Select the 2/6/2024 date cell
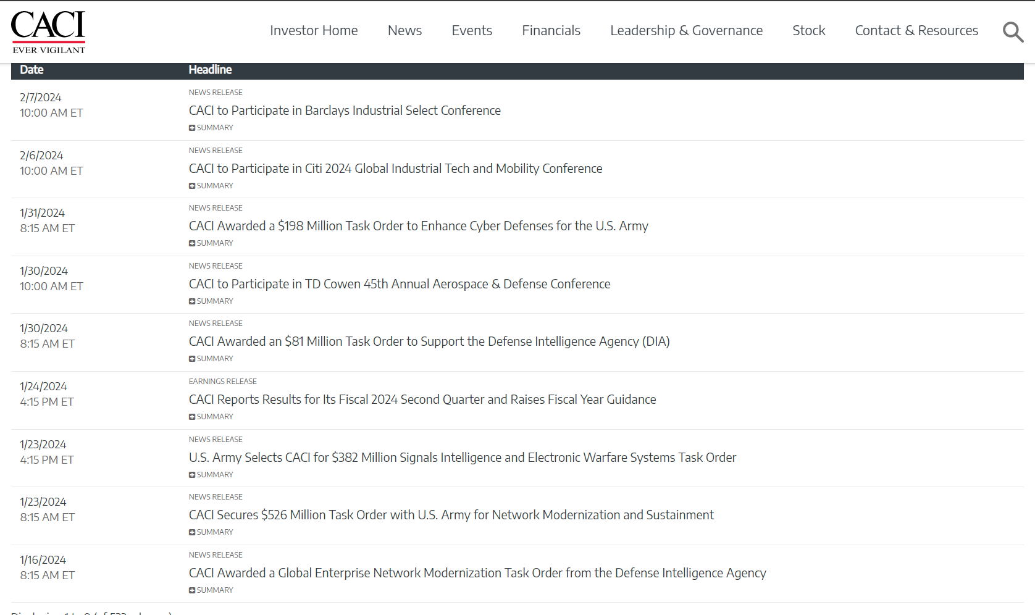Image resolution: width=1035 pixels, height=615 pixels. (x=41, y=156)
